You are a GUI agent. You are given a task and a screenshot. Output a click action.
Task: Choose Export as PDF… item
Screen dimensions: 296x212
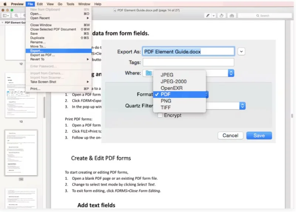point(59,55)
